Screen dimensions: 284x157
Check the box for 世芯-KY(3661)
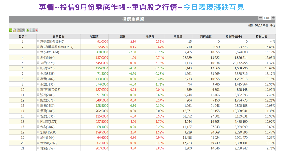[38, 52]
